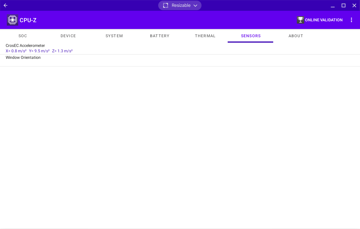Switch to the SOC tab
360x229 pixels.
pyautogui.click(x=23, y=36)
